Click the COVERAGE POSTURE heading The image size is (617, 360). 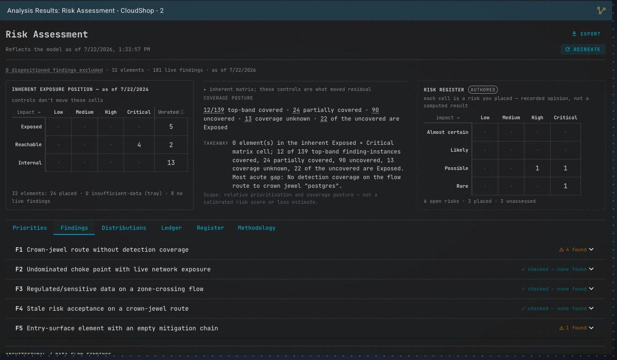228,98
